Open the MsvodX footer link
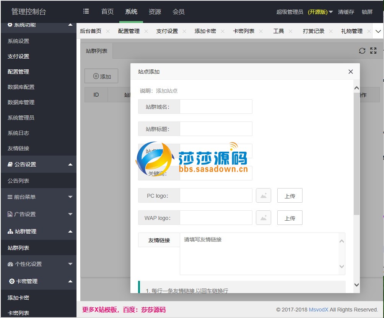The image size is (384, 318). click(318, 310)
